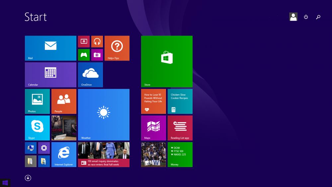
Task: Open the Video tile
Action: point(84,42)
